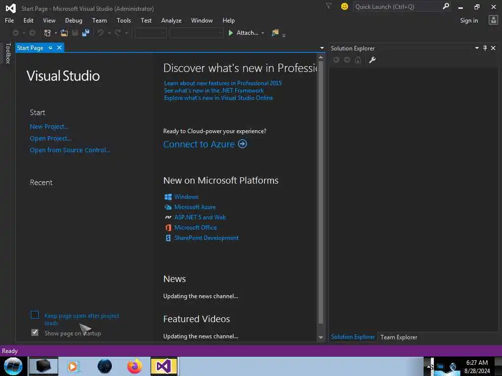Open Solution Explorer window position dropdown
Screen dimensions: 502x376
point(477,48)
